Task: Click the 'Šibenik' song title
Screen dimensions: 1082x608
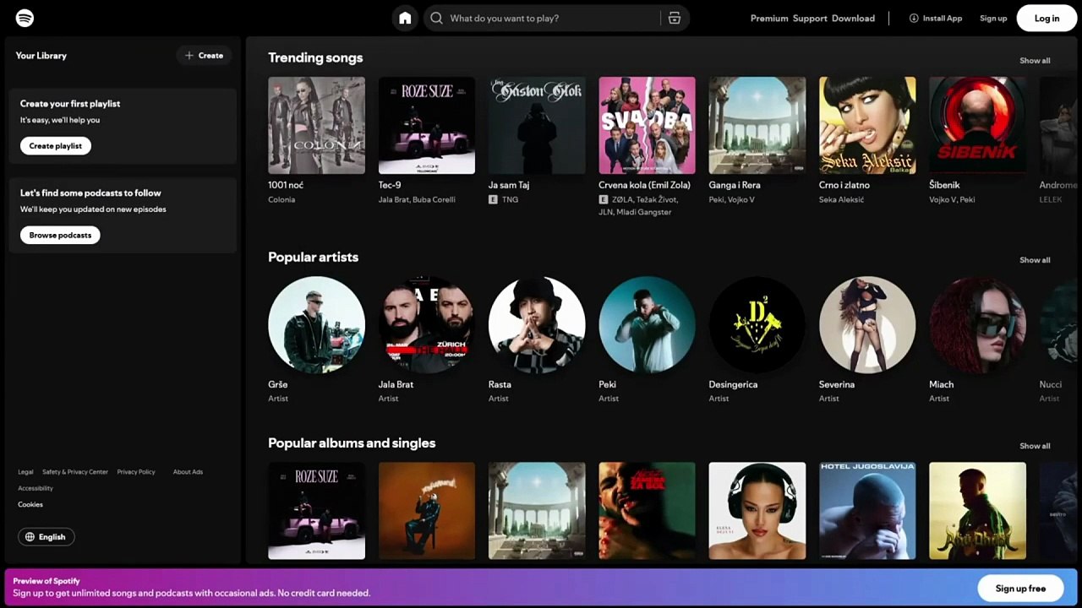Action: point(944,185)
